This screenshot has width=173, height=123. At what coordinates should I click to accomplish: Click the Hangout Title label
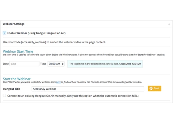[12, 89]
